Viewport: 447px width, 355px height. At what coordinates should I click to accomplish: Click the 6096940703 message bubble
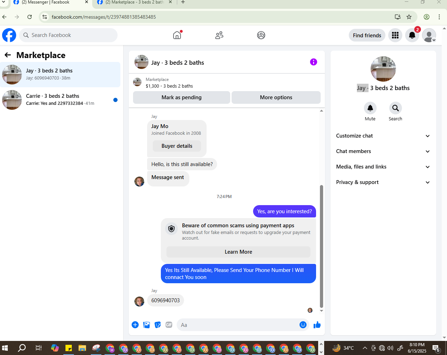[x=165, y=300]
